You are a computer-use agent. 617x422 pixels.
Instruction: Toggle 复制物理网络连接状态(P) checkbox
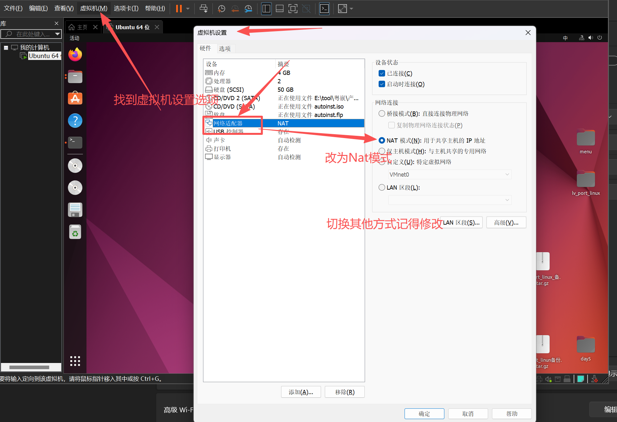(x=392, y=125)
